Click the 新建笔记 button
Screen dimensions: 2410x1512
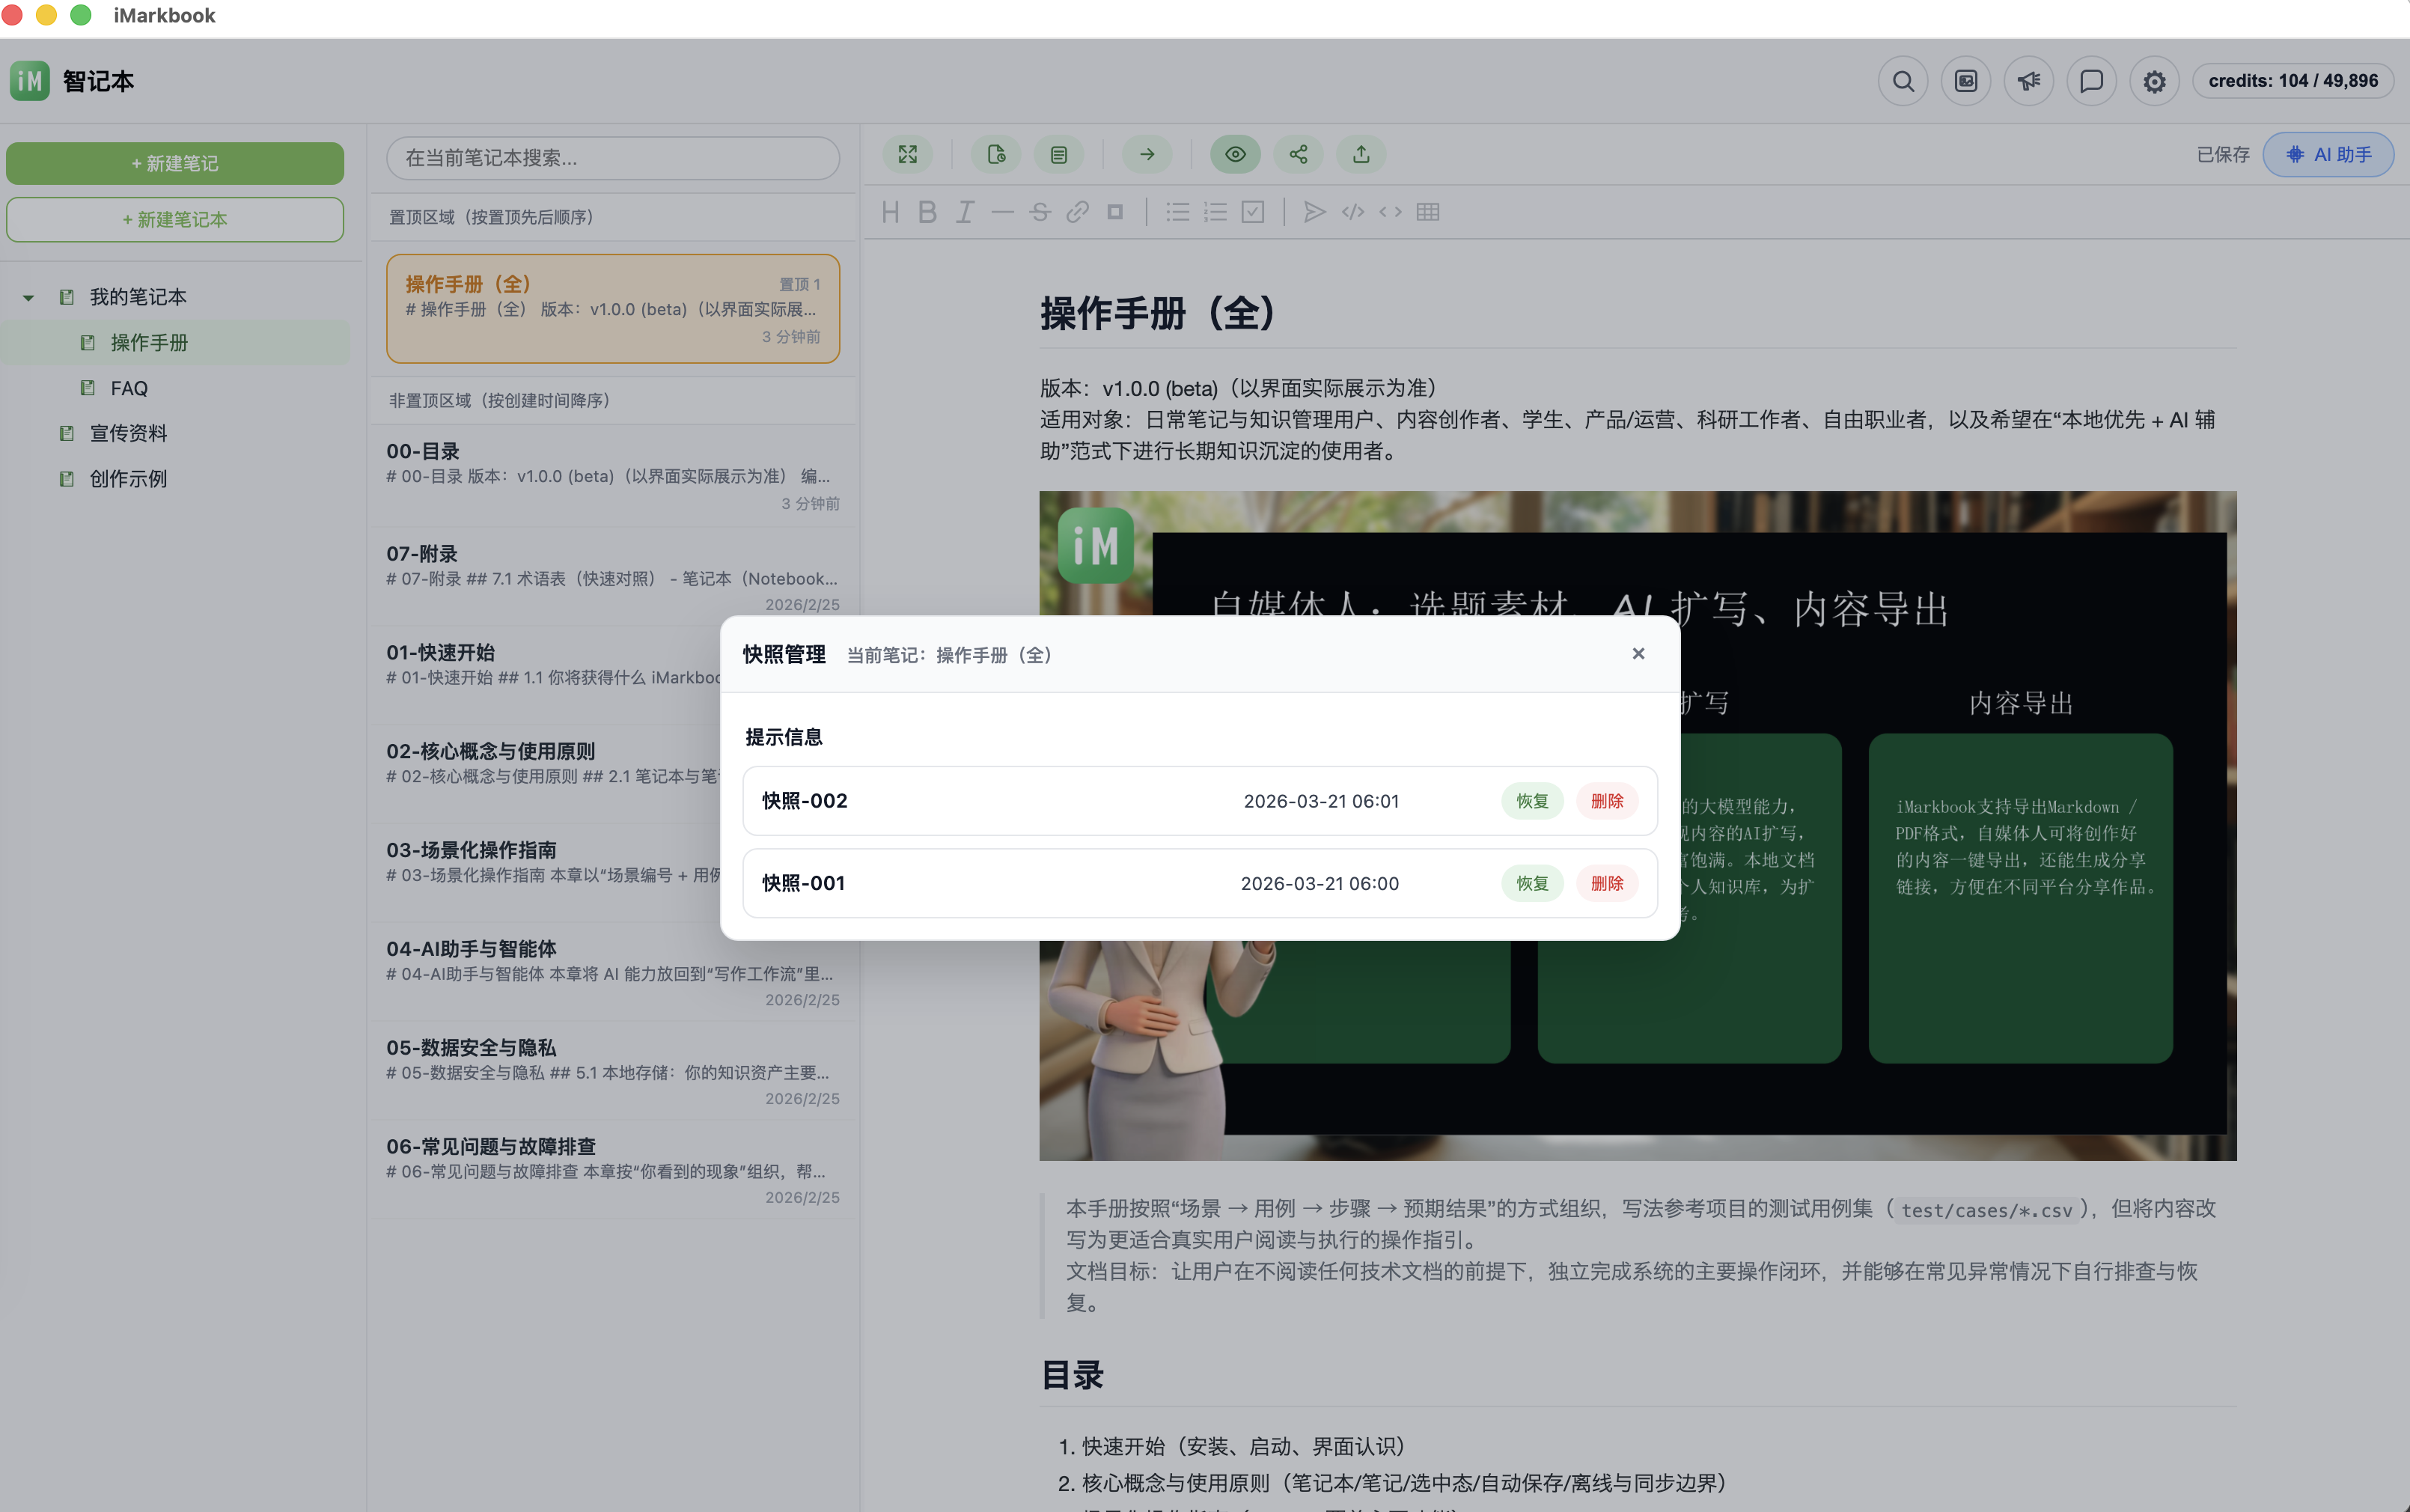coord(175,163)
